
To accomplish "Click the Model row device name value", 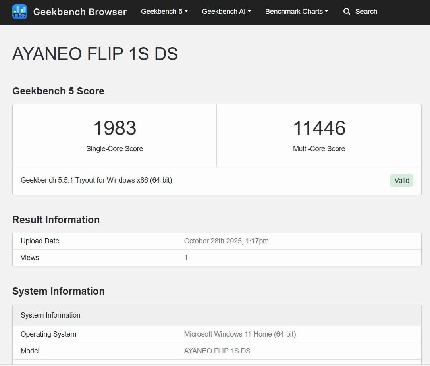I will coord(217,351).
